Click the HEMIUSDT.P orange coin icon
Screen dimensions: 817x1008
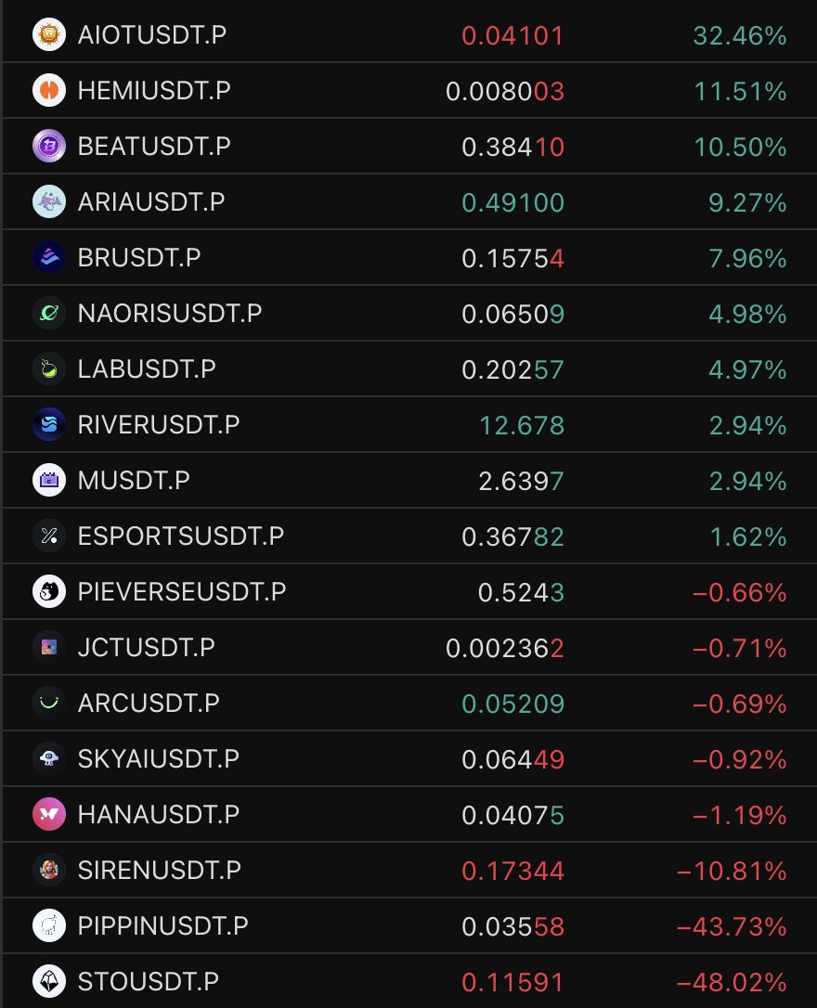tap(48, 91)
